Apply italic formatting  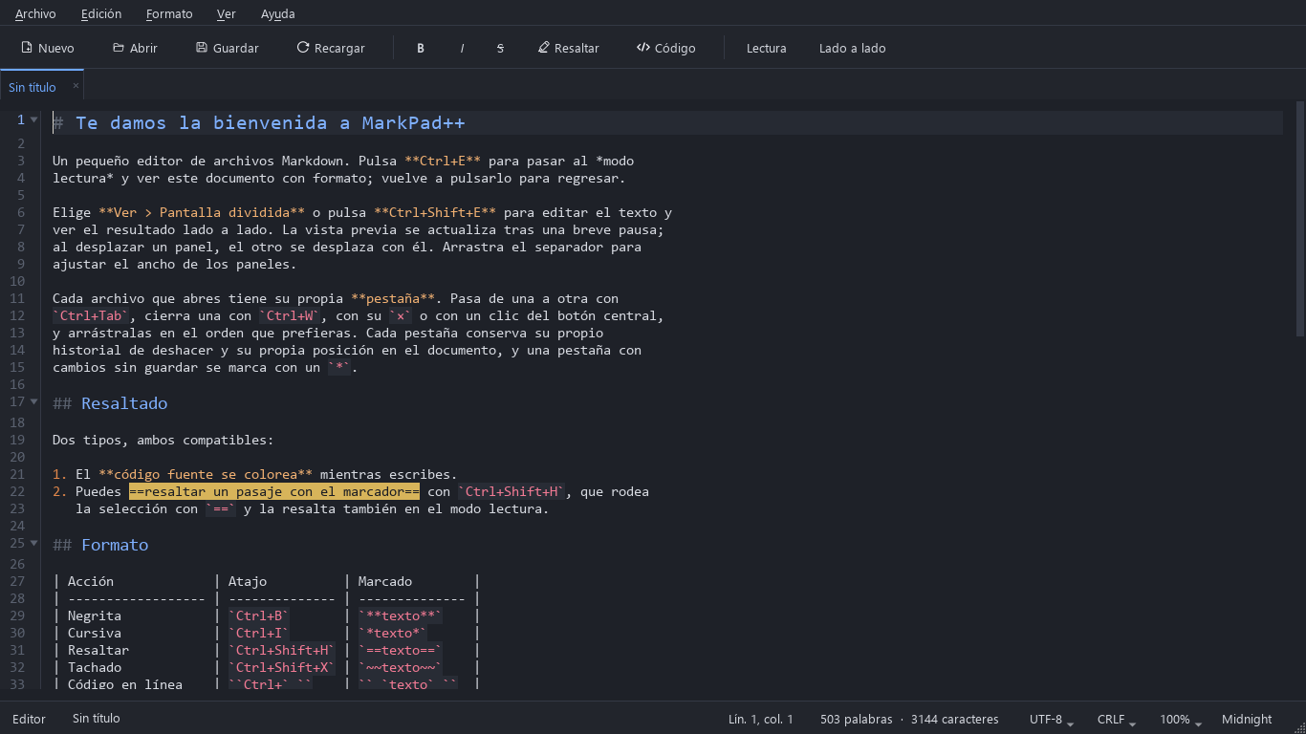[462, 48]
